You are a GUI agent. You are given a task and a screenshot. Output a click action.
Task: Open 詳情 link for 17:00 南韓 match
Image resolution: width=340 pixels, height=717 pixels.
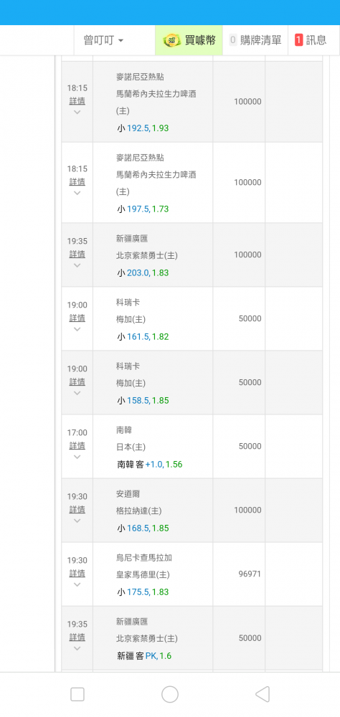tap(77, 445)
